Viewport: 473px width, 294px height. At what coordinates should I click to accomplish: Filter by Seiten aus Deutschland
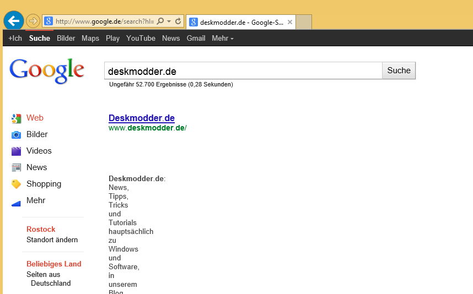point(49,279)
